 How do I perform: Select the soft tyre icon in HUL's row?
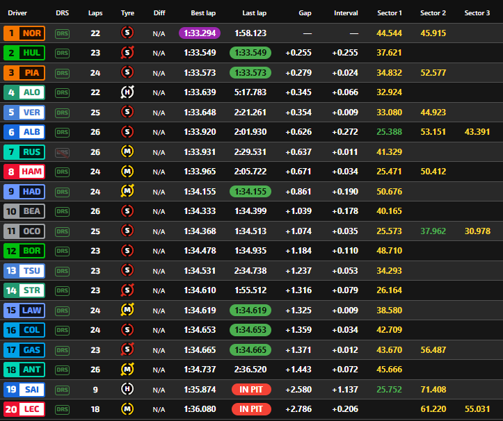(127, 53)
